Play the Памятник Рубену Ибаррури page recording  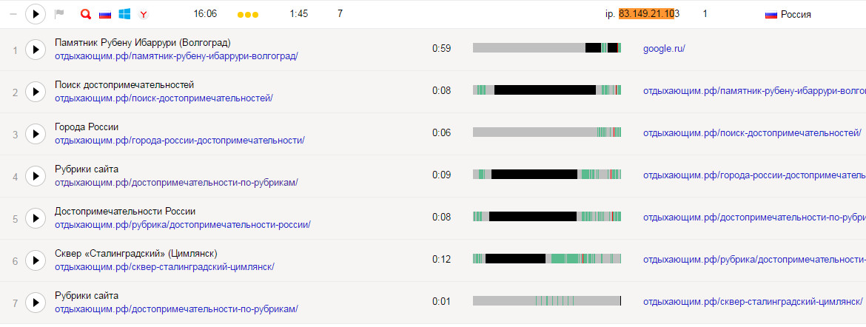tap(36, 50)
